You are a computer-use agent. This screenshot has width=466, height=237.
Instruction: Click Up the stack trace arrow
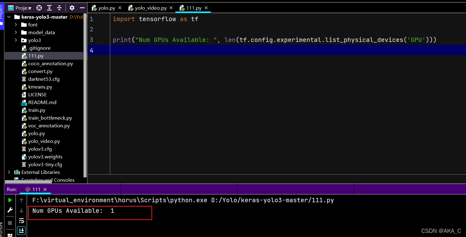[x=21, y=200]
